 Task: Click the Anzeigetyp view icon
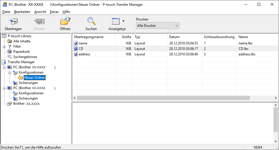coord(116,21)
